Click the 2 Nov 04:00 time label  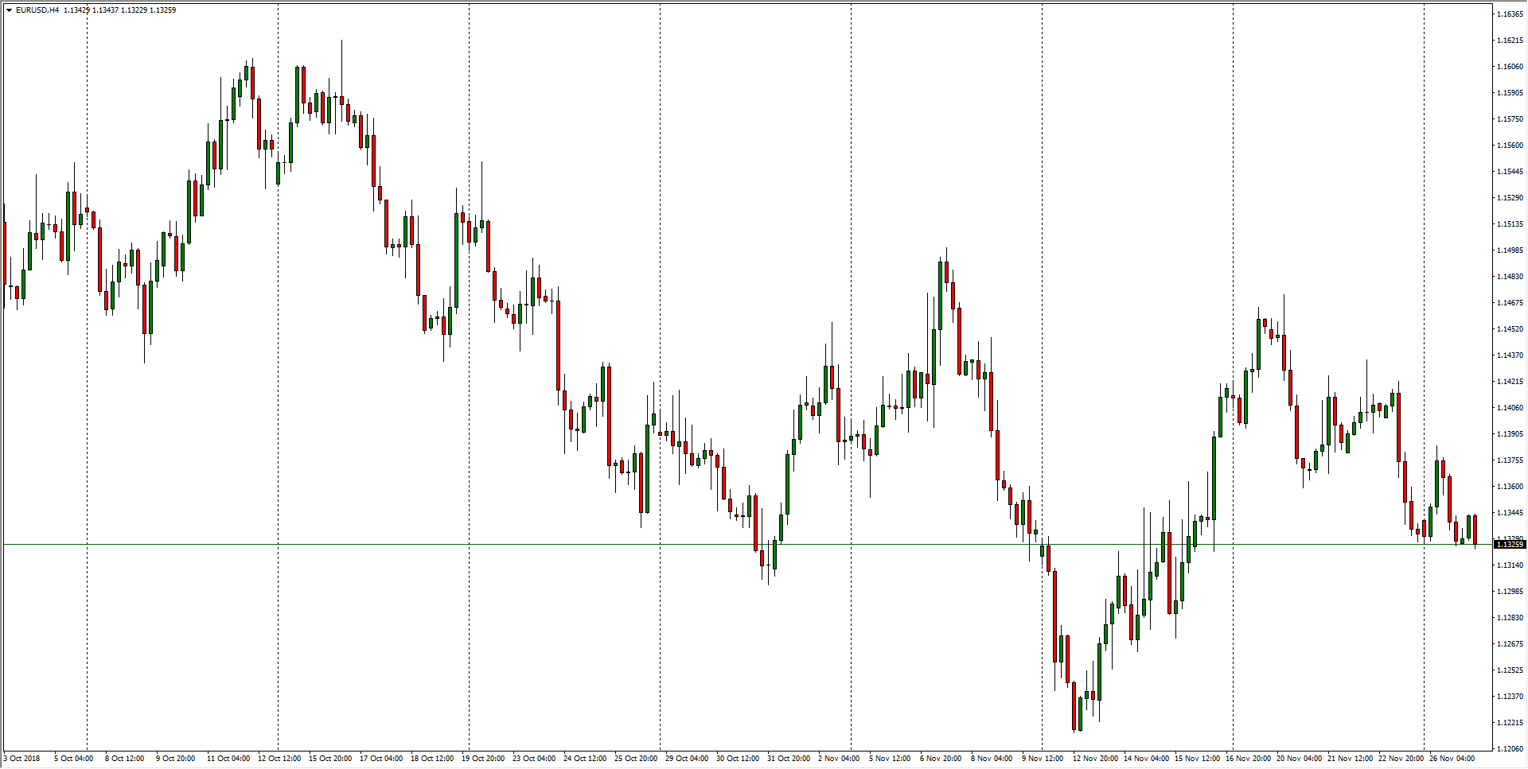(839, 759)
